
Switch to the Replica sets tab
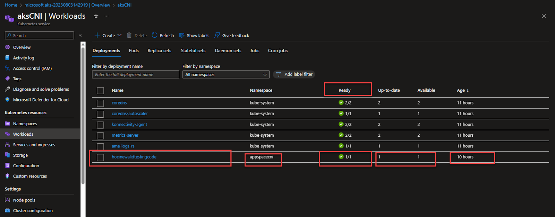[x=159, y=51]
